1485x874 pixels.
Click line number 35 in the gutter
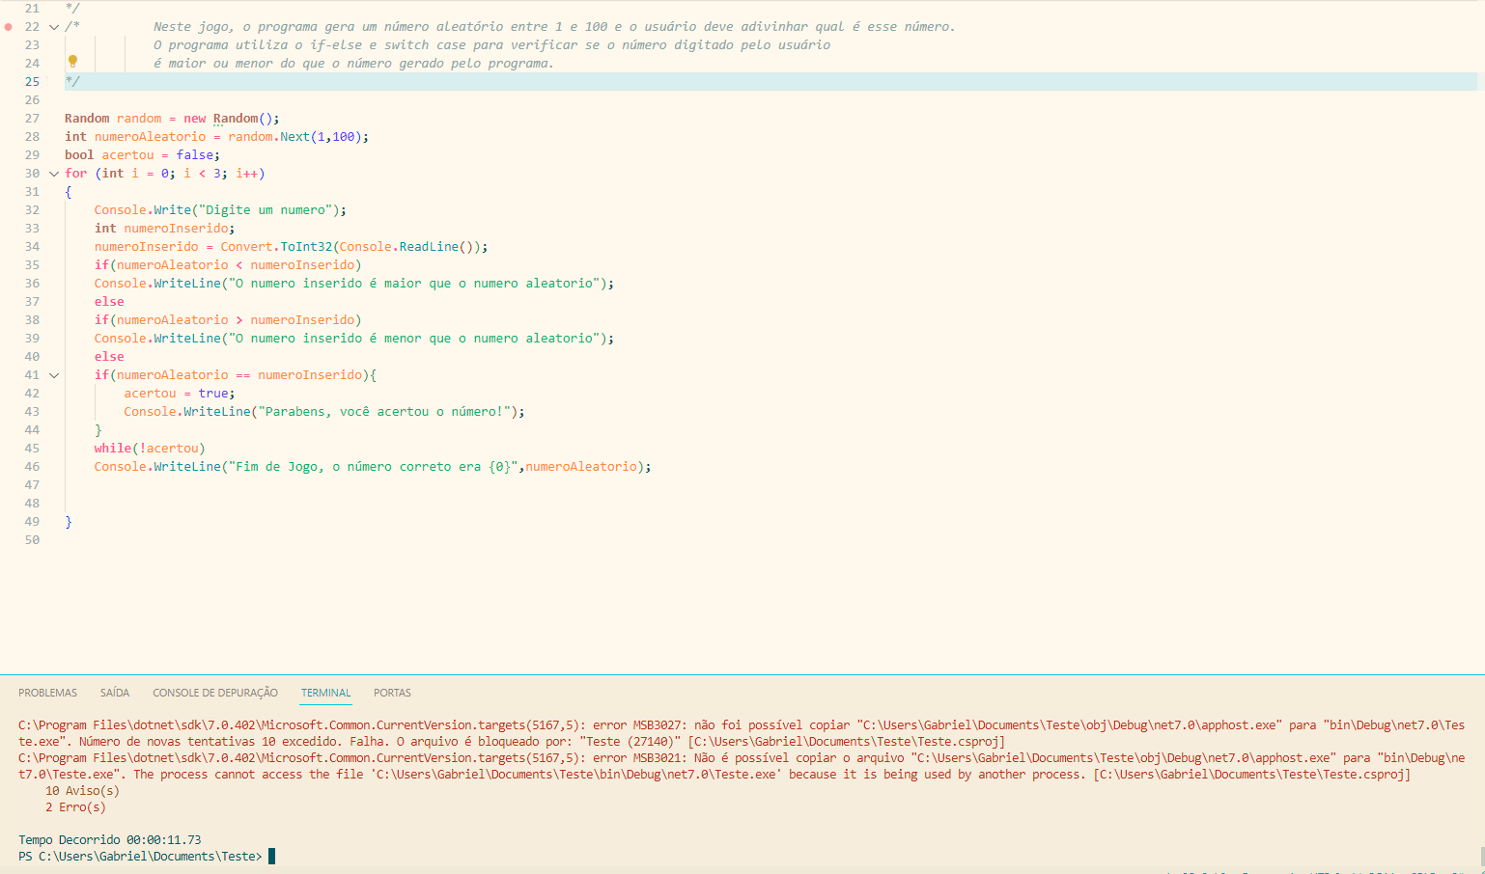click(32, 265)
